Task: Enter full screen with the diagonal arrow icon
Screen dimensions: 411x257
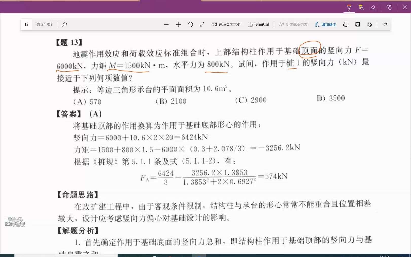Action: [202, 24]
